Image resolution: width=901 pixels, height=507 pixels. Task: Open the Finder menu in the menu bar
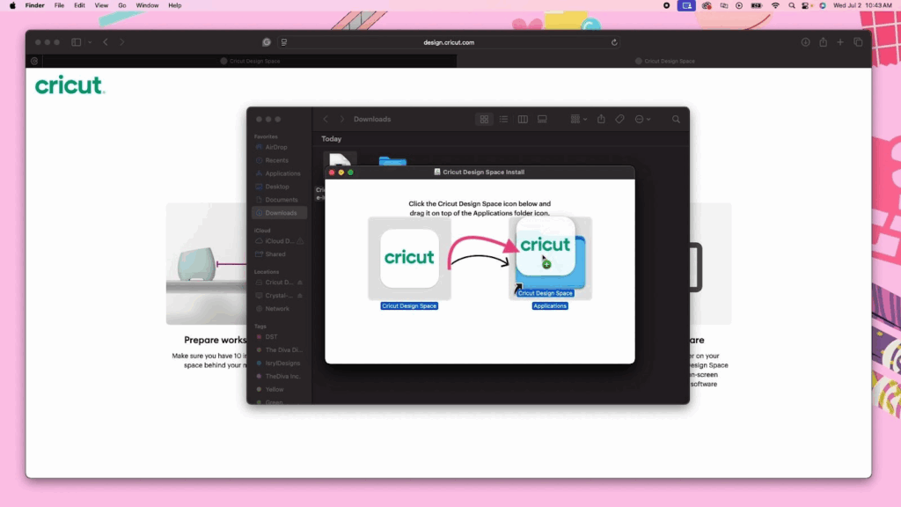point(34,5)
